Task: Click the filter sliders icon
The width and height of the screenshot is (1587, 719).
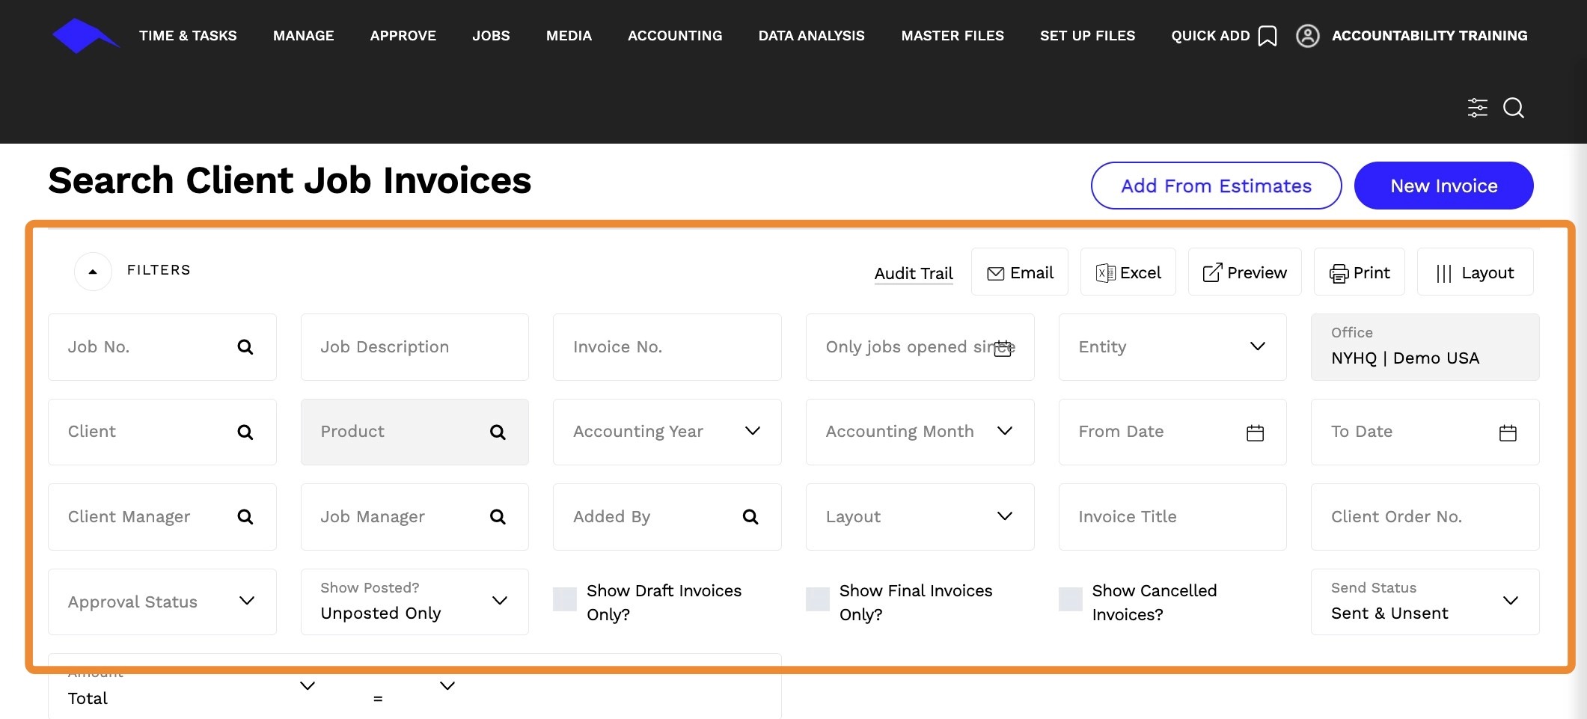Action: click(1477, 108)
